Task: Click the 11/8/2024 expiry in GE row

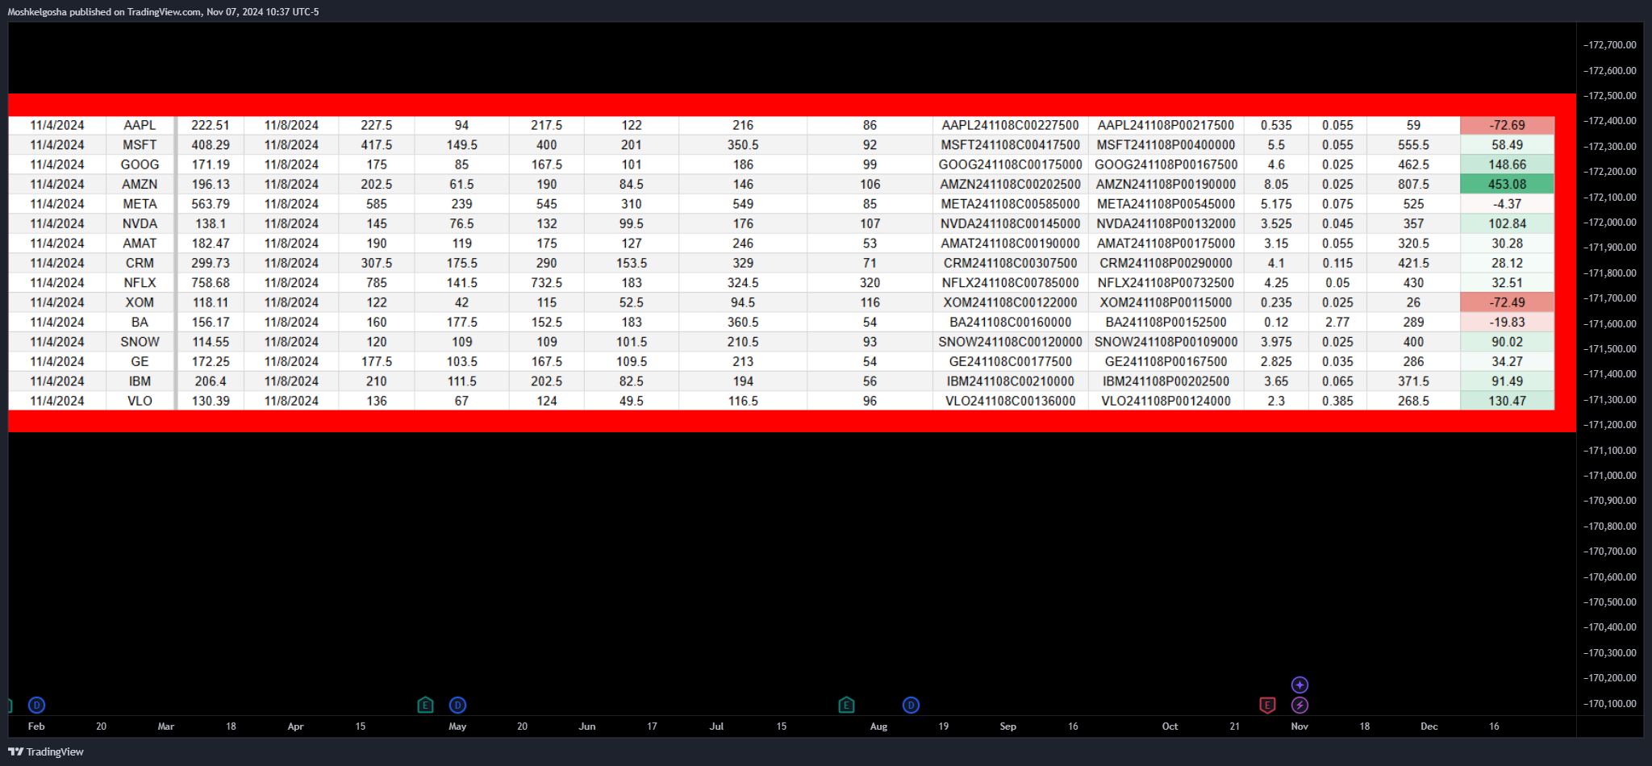Action: point(291,361)
